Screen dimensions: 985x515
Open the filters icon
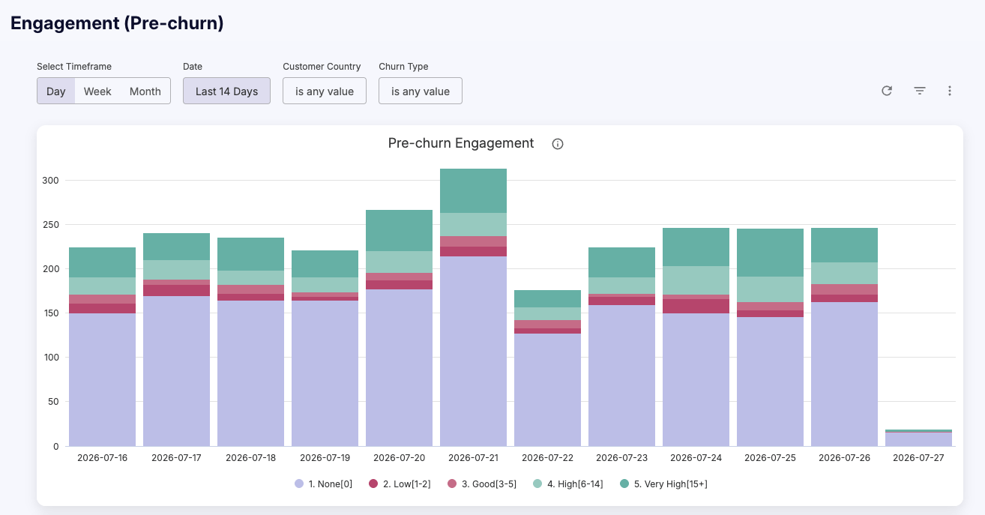(x=920, y=91)
